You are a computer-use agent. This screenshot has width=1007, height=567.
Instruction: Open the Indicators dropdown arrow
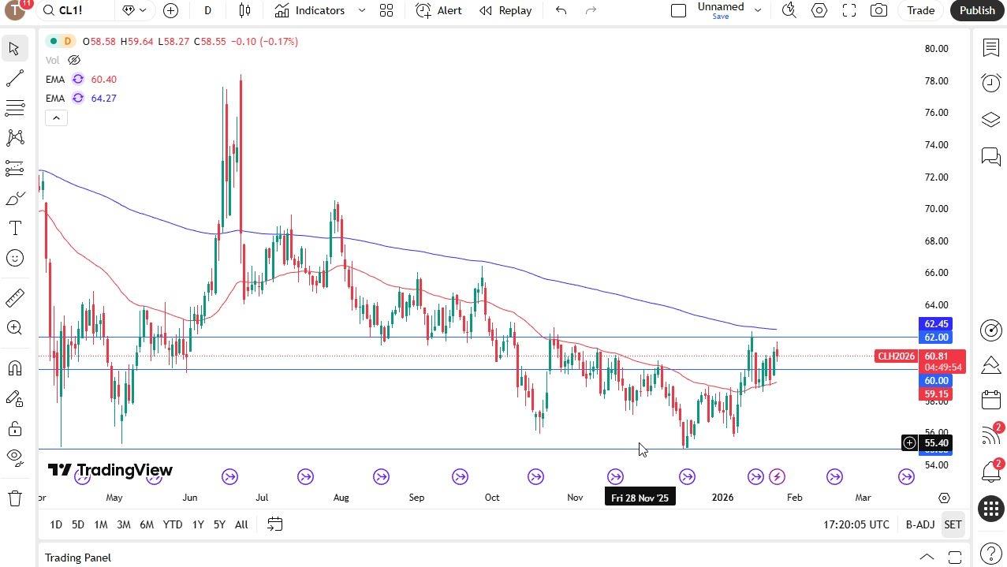(x=362, y=10)
